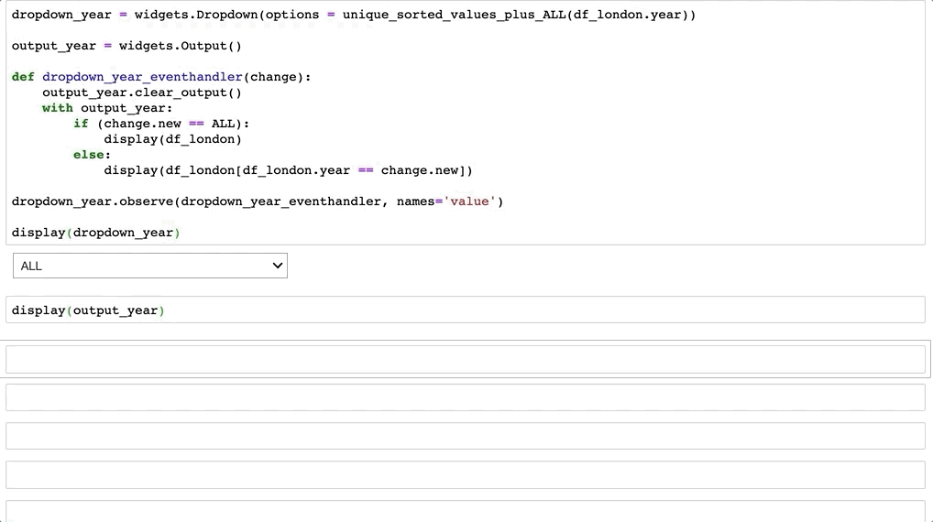Click the output_year = widgets.Output() line
This screenshot has height=522, width=933.
tap(126, 46)
